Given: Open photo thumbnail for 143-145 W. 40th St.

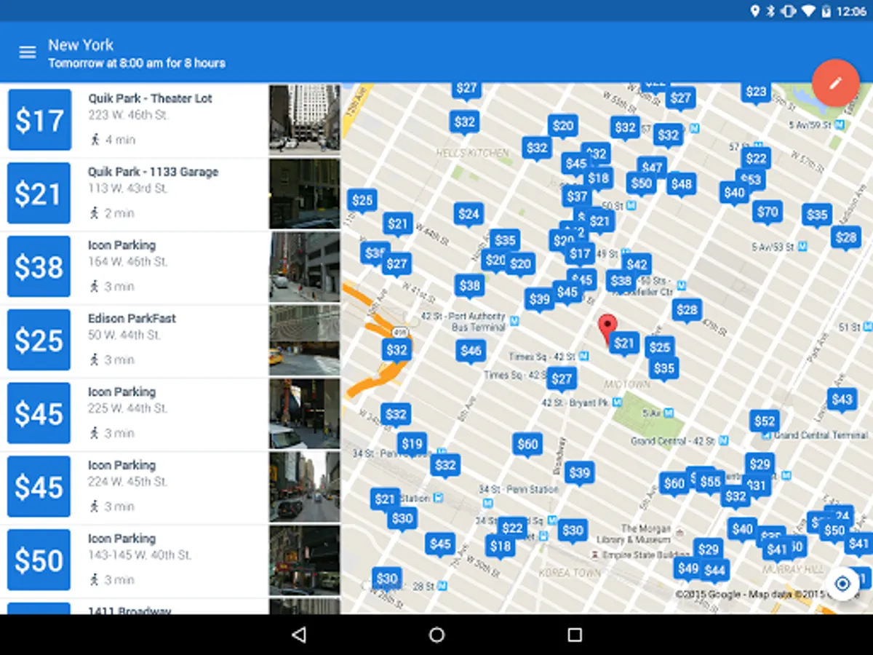Looking at the screenshot, I should pyautogui.click(x=304, y=560).
